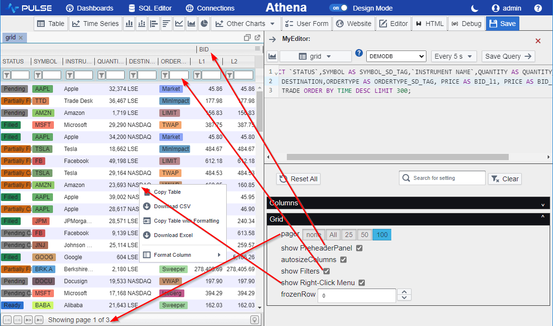The width and height of the screenshot is (553, 326).
Task: Close the grid tab with x
Action: (x=21, y=38)
